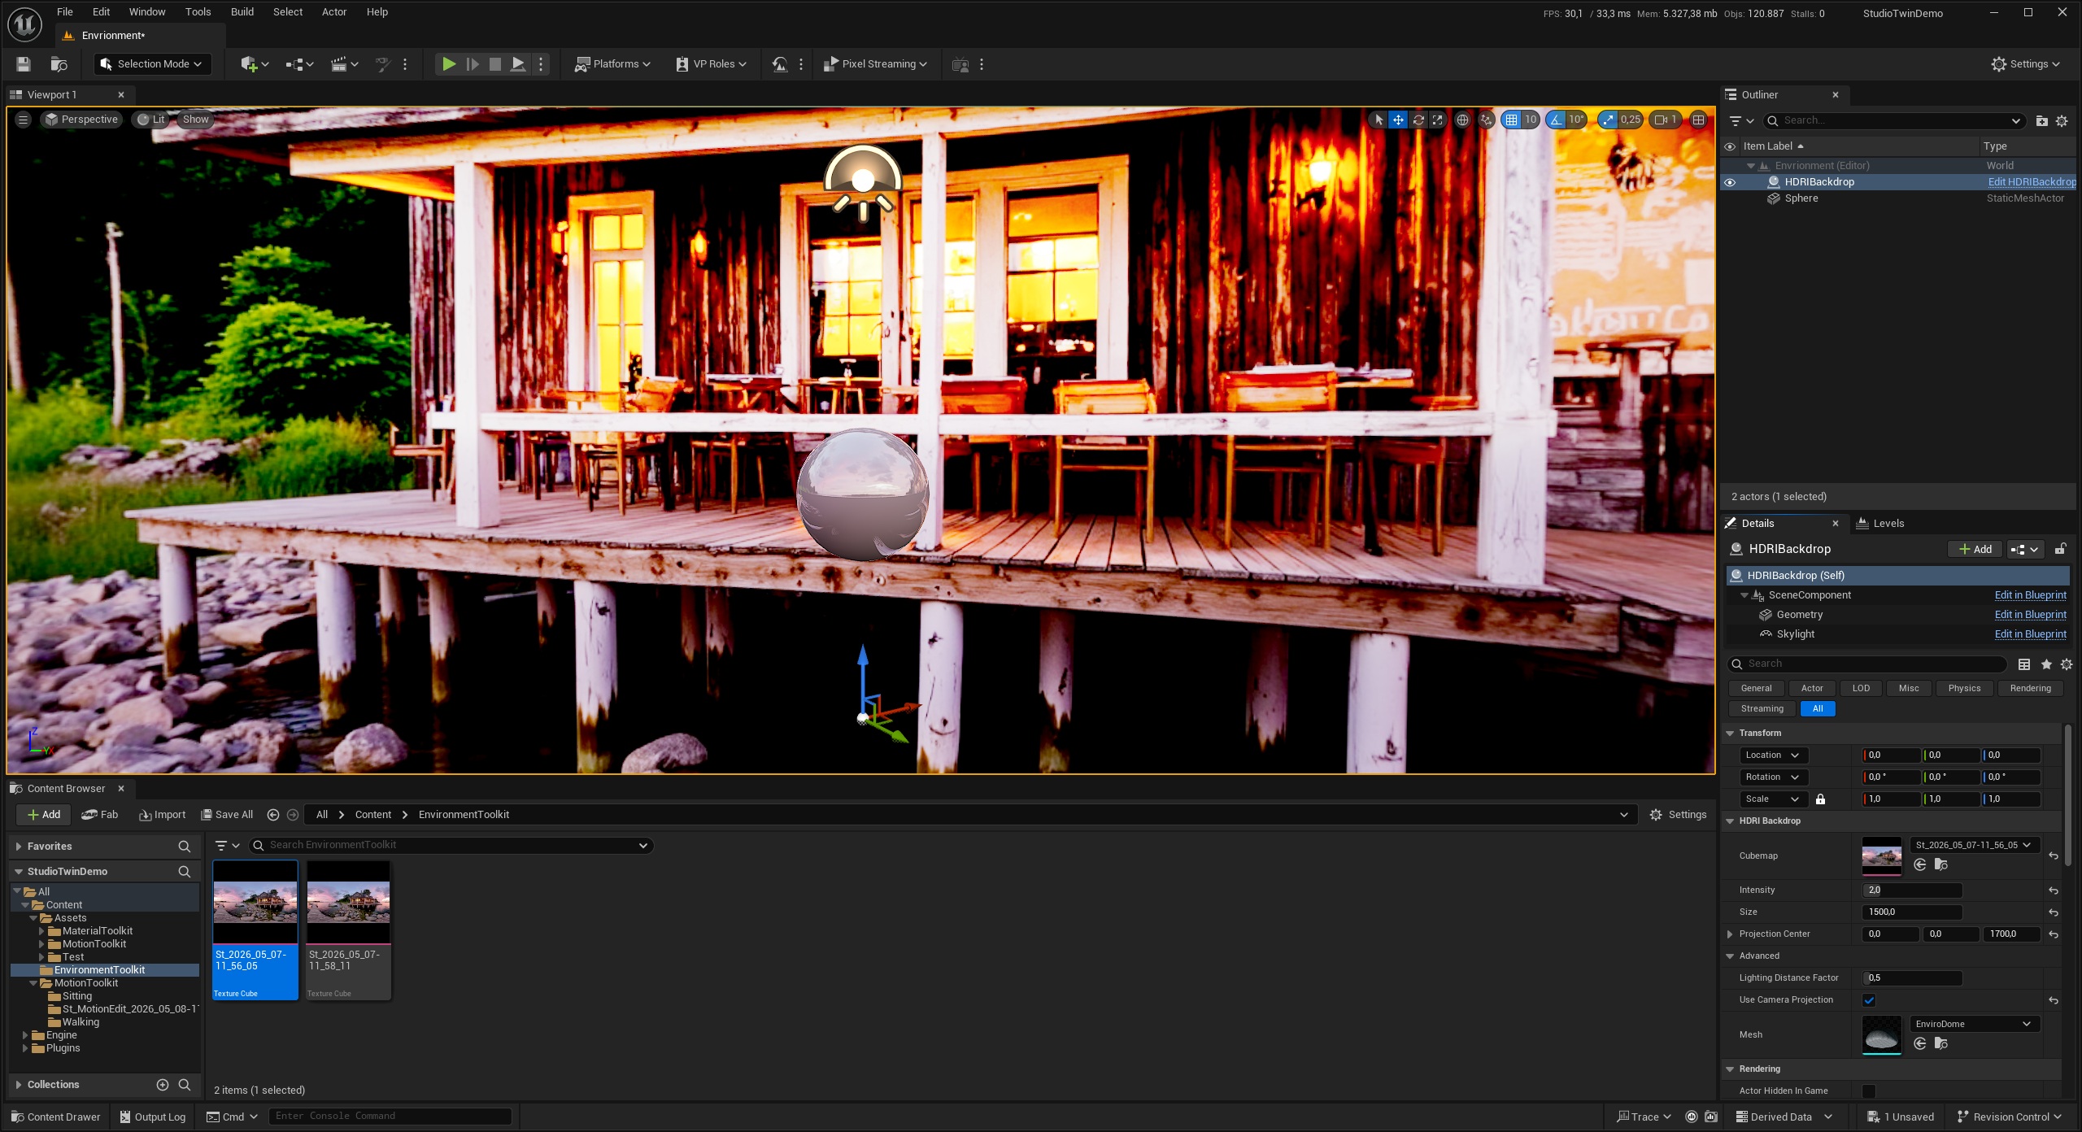Image resolution: width=2082 pixels, height=1132 pixels.
Task: Toggle Actor Hidden In Game checkbox
Action: [1869, 1091]
